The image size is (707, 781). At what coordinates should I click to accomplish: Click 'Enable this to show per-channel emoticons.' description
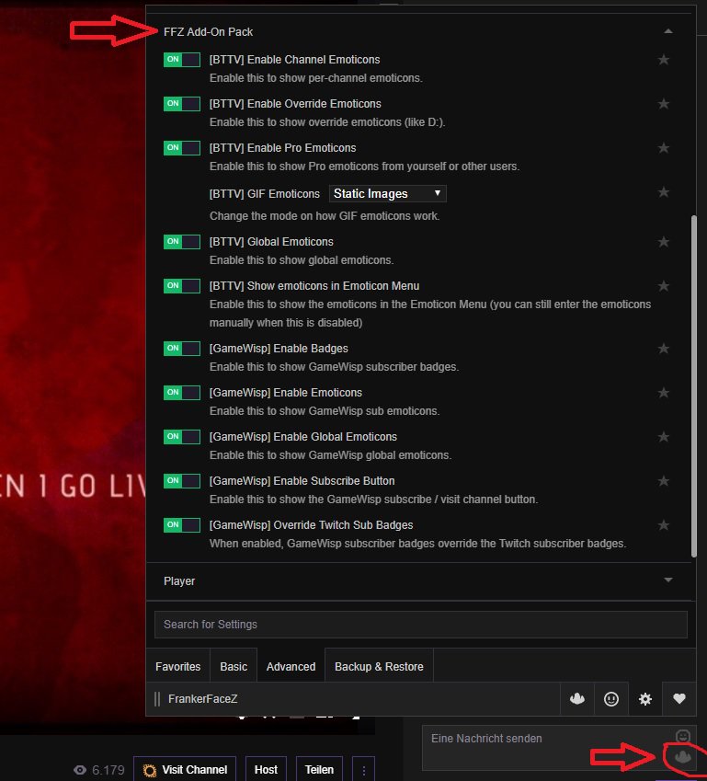(x=315, y=78)
